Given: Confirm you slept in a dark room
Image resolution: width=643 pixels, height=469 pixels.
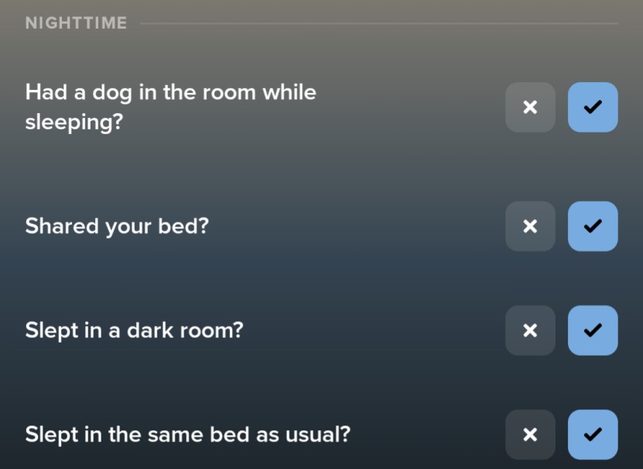Looking at the screenshot, I should 593,330.
